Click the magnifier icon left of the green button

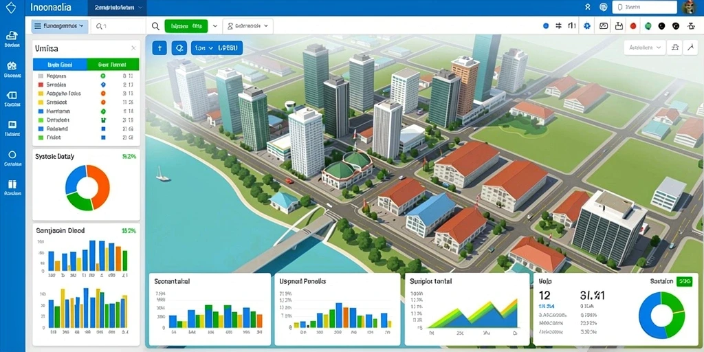click(155, 27)
